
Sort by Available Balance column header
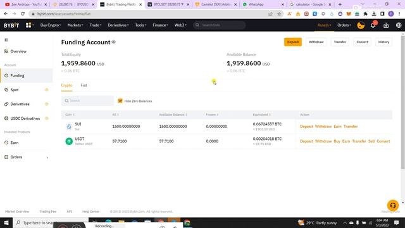point(173,115)
